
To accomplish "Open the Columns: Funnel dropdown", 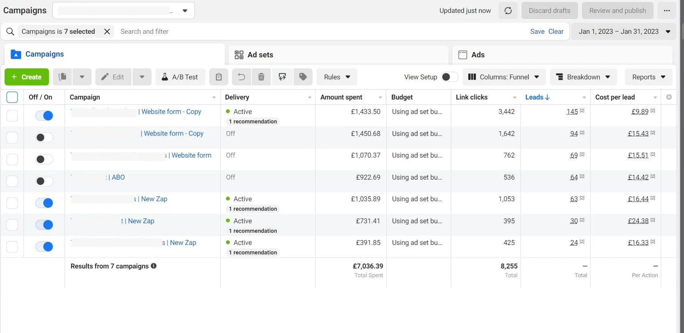I will (x=504, y=77).
